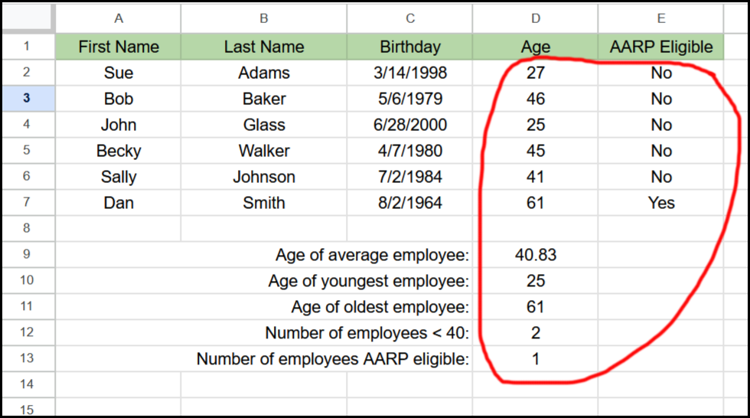Image resolution: width=750 pixels, height=418 pixels.
Task: Select the 'First Name' header cell
Action: 118,47
